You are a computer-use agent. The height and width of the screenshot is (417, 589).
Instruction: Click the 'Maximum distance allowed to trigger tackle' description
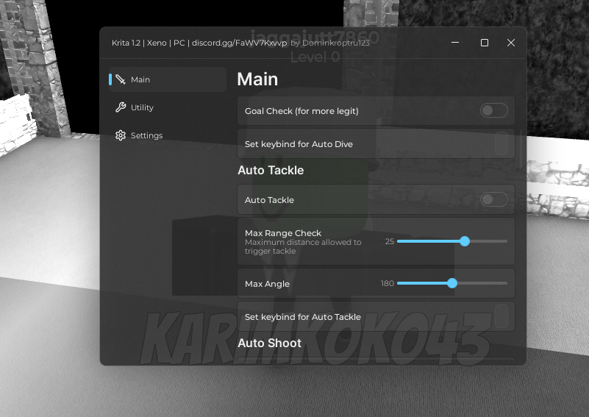point(303,246)
